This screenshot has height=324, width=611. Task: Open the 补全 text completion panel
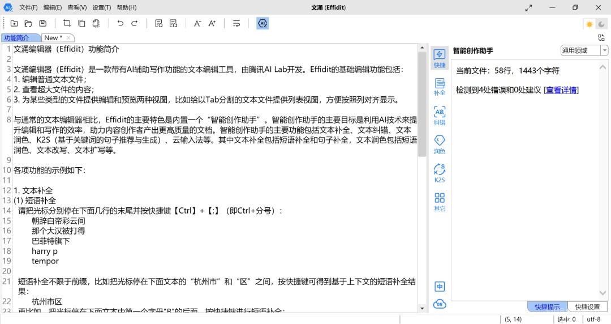(440, 87)
